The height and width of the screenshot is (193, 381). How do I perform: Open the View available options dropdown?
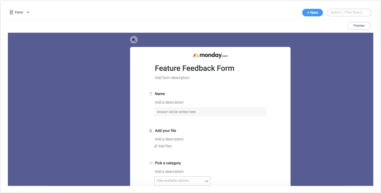tap(182, 181)
